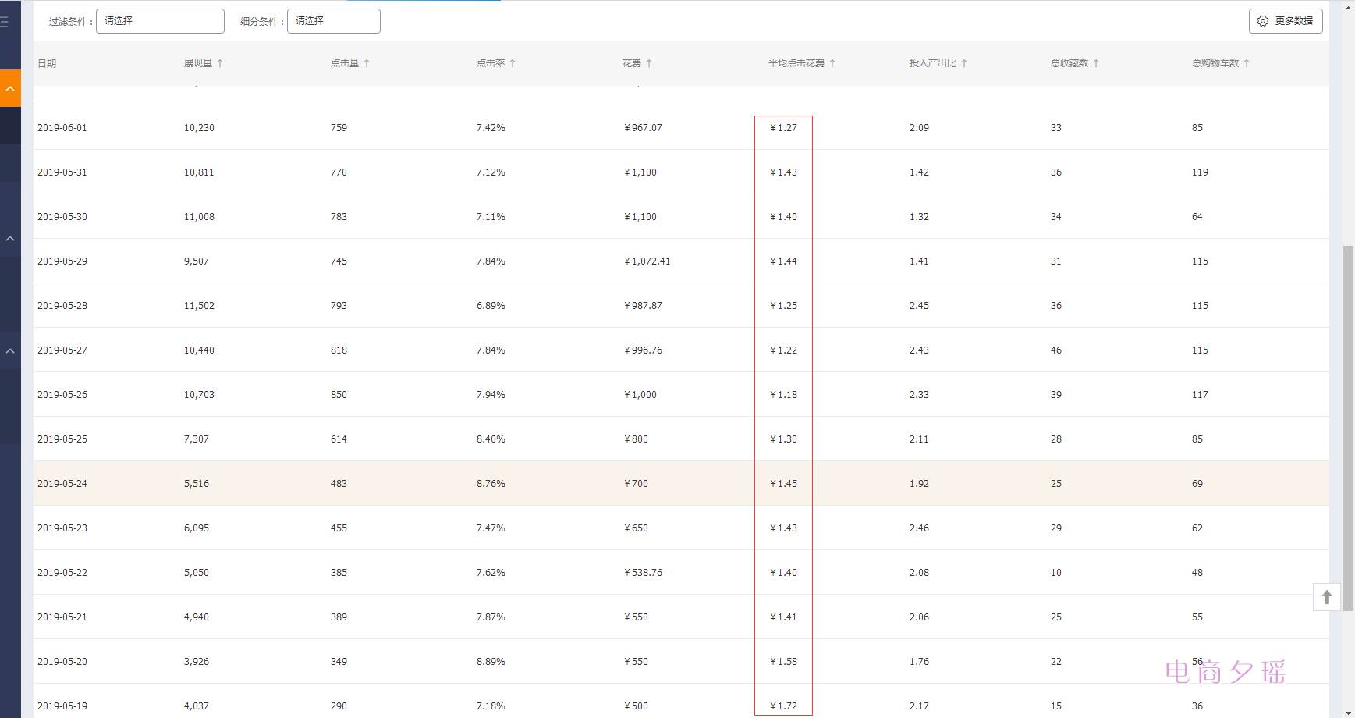Click click-through rate 8.89%

[491, 662]
